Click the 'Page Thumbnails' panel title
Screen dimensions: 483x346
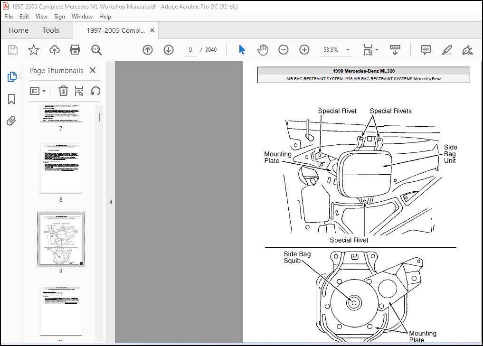pos(57,71)
